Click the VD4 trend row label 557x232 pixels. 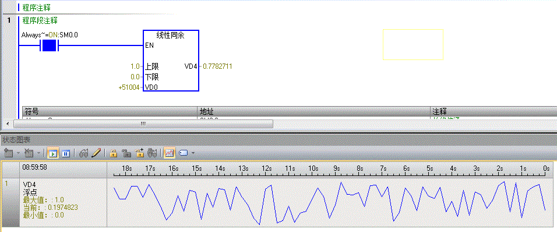coord(29,184)
